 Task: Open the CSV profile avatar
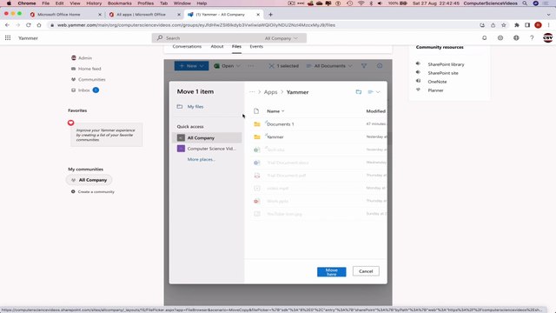coord(548,37)
